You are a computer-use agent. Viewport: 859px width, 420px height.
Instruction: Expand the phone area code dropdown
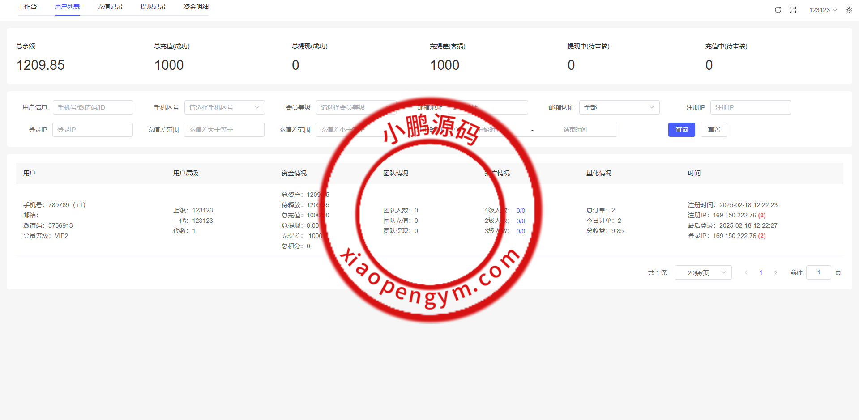[224, 107]
